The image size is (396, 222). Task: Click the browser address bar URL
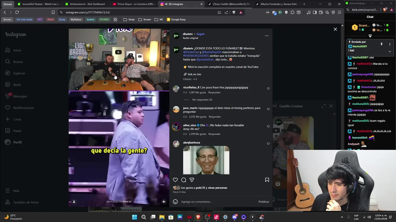tap(88, 12)
